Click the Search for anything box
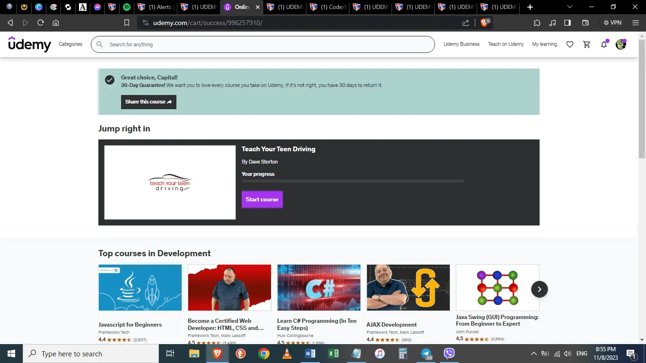The width and height of the screenshot is (646, 363). coord(263,44)
